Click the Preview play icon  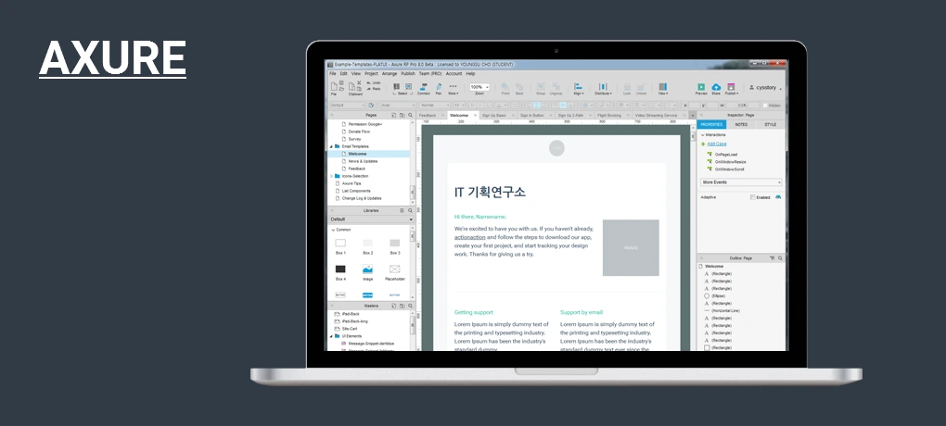(701, 87)
